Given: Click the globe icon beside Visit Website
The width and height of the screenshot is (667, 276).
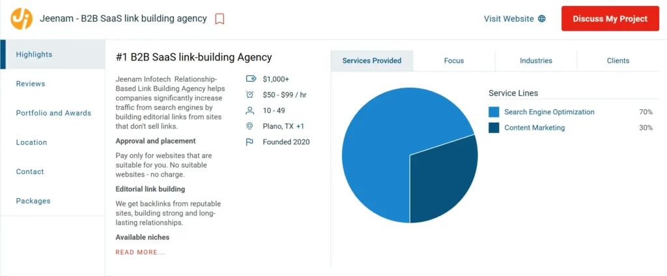Looking at the screenshot, I should 541,19.
